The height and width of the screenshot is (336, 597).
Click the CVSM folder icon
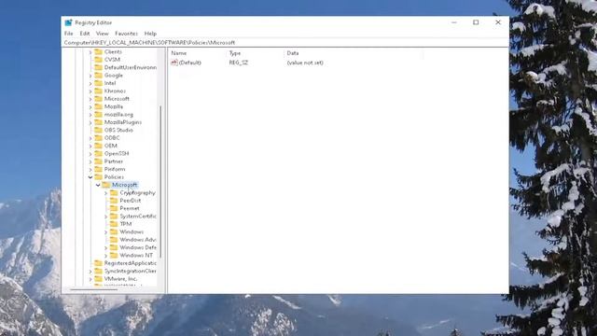point(99,60)
